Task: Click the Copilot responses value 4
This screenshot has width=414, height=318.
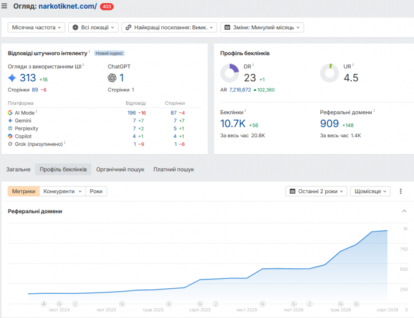Action: tap(134, 136)
